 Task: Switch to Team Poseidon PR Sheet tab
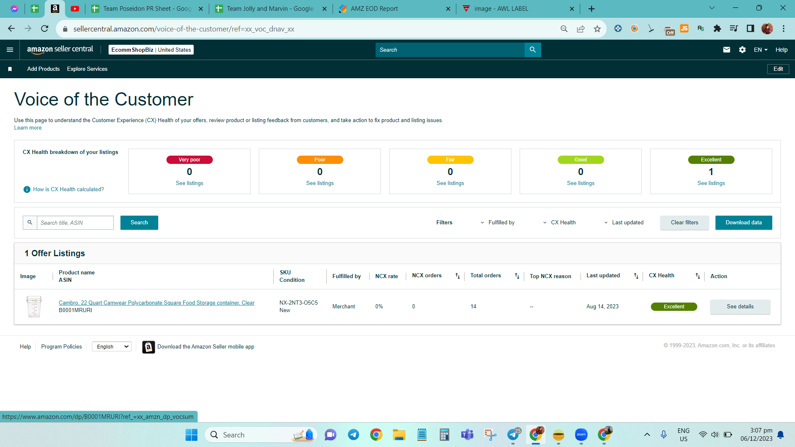[147, 9]
